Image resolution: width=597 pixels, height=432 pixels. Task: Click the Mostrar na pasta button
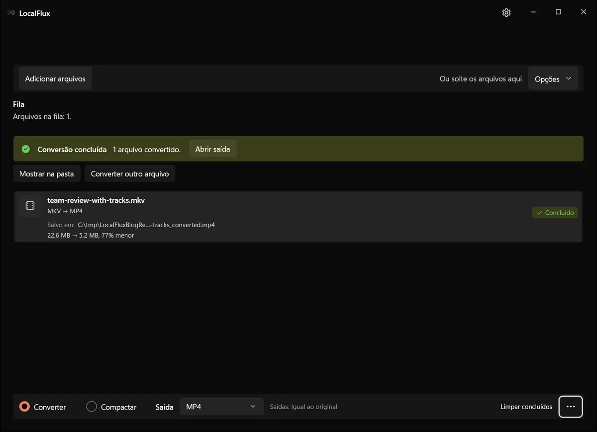click(46, 174)
